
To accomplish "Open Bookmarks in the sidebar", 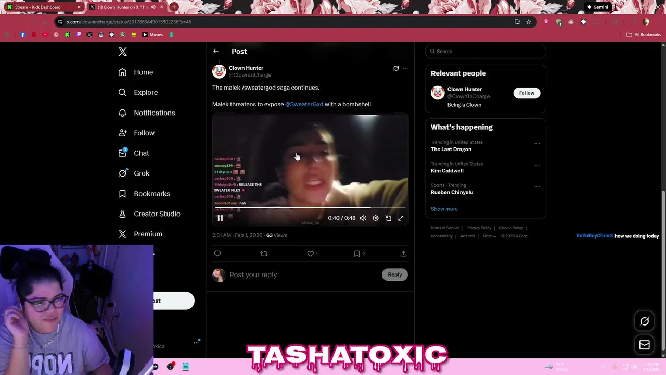I will click(144, 194).
